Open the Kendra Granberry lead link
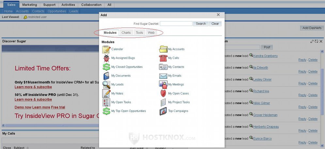 point(265,56)
